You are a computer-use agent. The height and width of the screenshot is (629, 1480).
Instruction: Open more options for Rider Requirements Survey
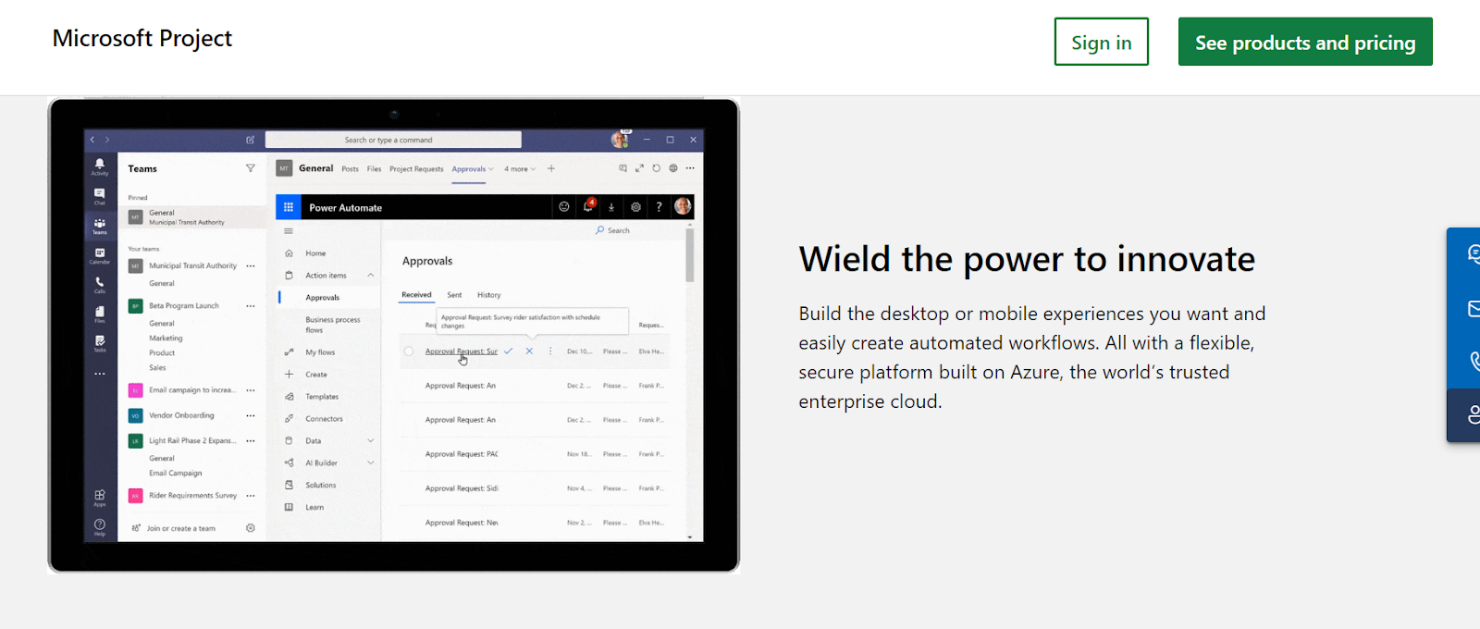[251, 496]
